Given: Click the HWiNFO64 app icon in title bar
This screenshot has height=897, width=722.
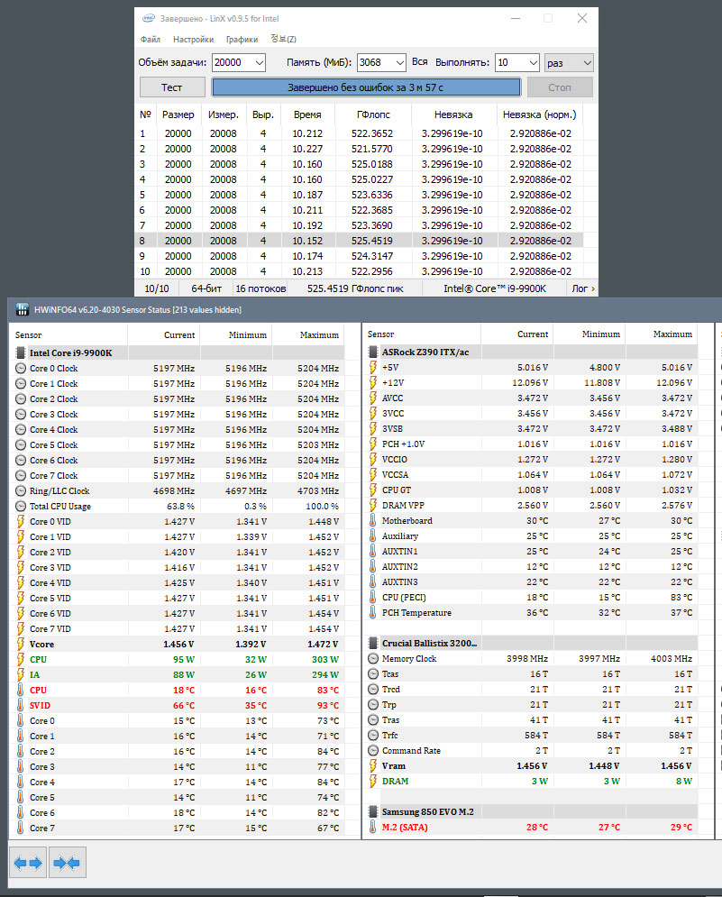Looking at the screenshot, I should [x=23, y=309].
